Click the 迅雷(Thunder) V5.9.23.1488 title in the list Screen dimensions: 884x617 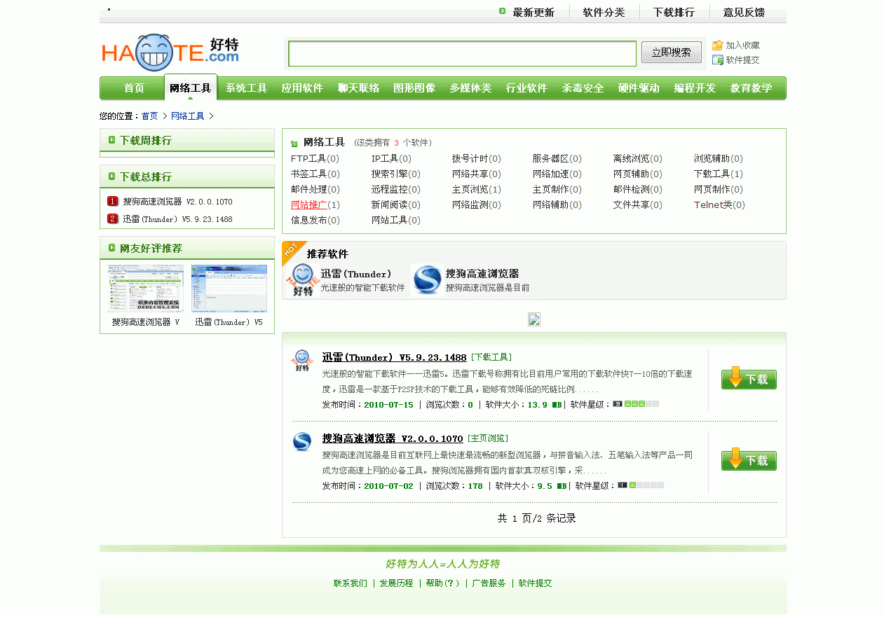click(x=395, y=357)
